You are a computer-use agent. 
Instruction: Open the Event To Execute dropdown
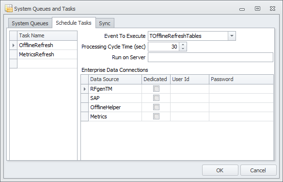click(x=232, y=36)
